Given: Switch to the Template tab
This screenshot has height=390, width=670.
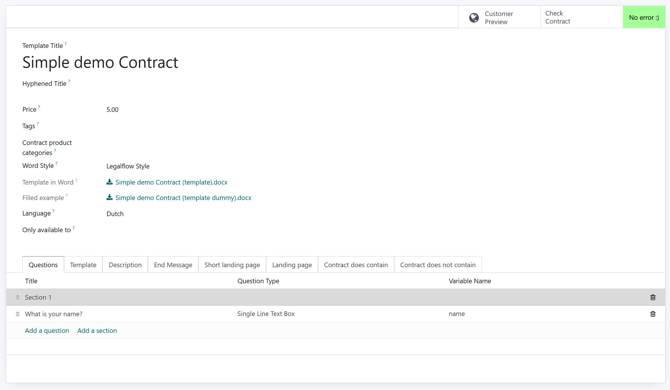Looking at the screenshot, I should (x=83, y=265).
